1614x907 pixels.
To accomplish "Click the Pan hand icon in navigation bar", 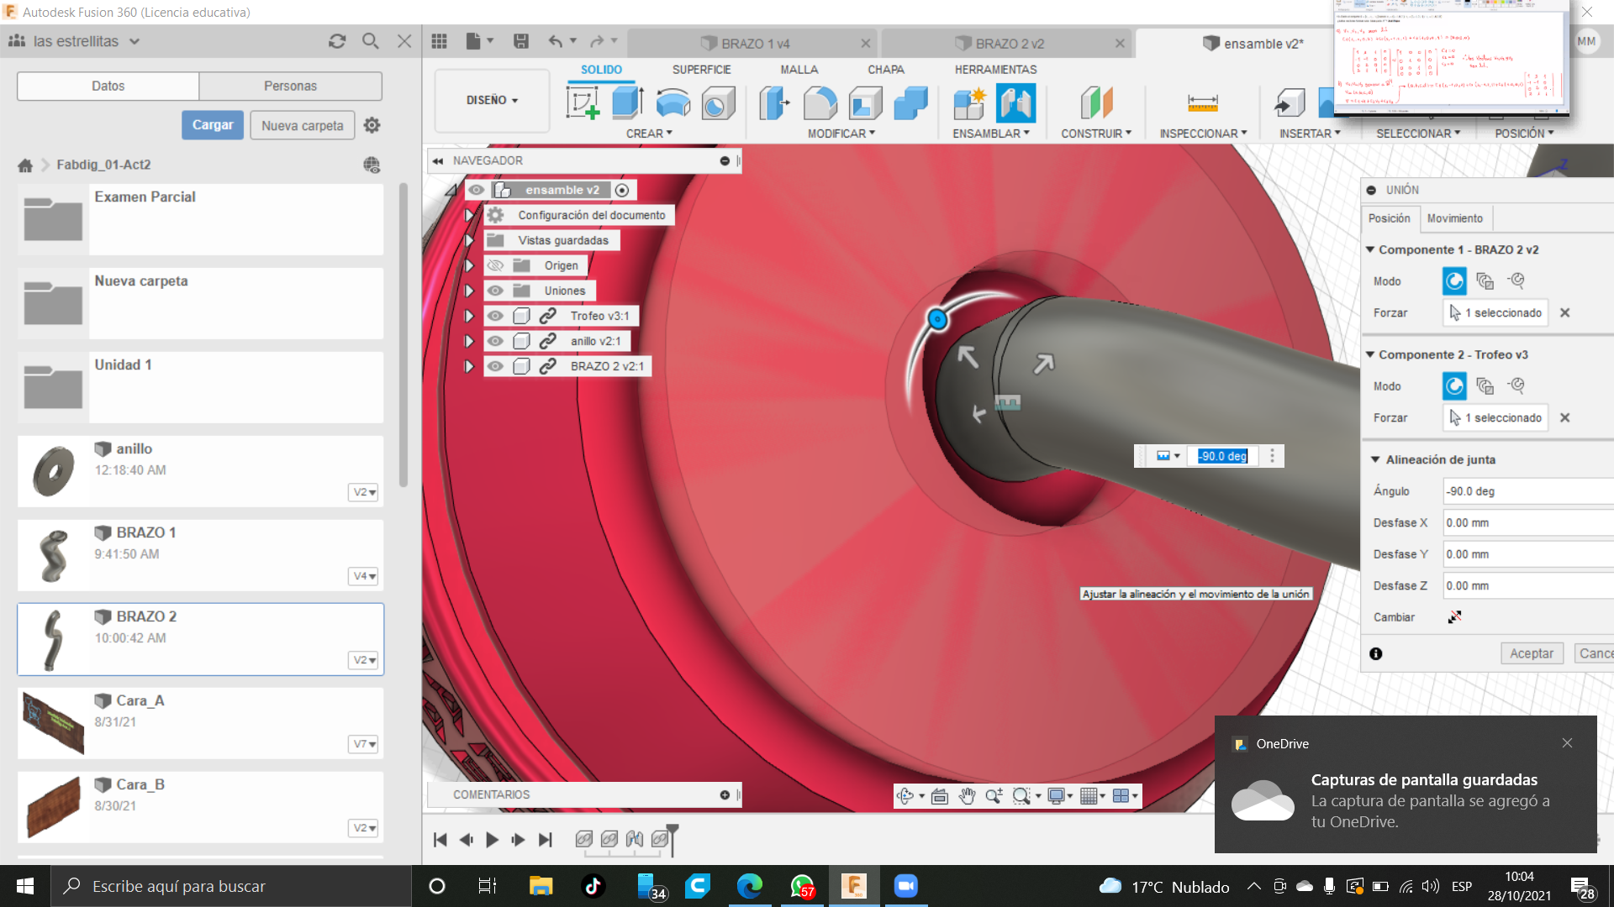I will (967, 796).
